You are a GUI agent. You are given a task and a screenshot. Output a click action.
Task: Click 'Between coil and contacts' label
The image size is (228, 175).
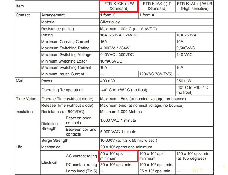click(82, 132)
